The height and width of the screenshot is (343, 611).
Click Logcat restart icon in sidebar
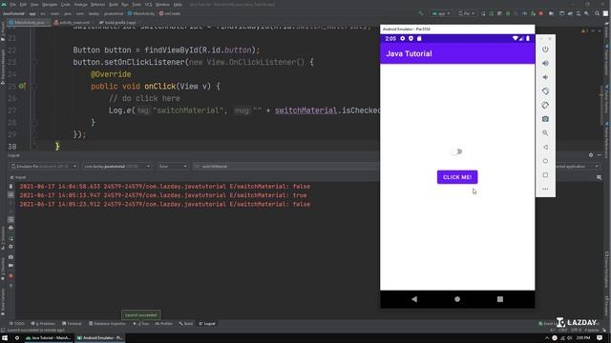click(11, 238)
